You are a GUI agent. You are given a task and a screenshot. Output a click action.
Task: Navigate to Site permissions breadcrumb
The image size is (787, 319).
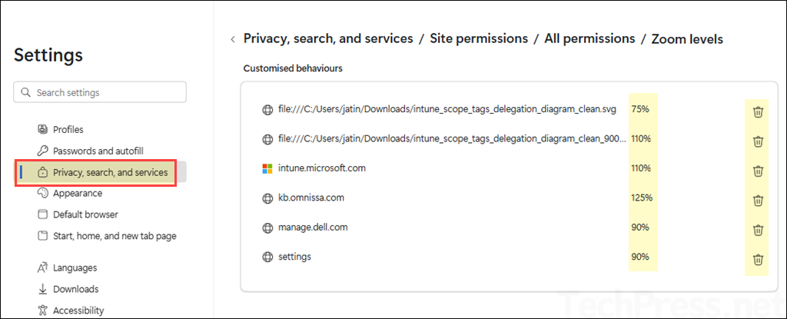pos(479,38)
